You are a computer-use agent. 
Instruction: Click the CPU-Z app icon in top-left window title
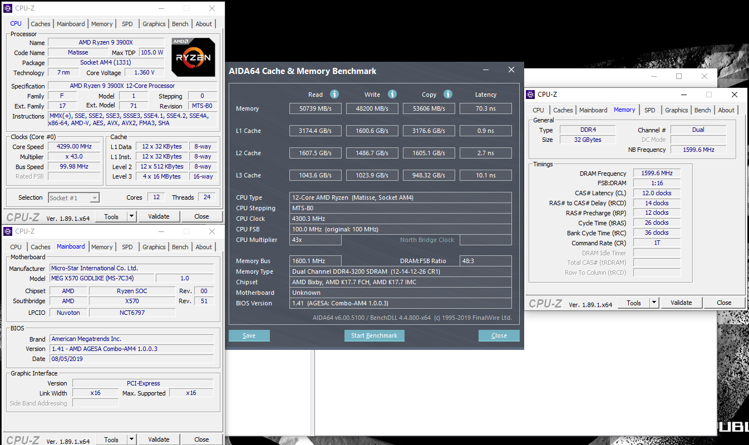click(8, 8)
